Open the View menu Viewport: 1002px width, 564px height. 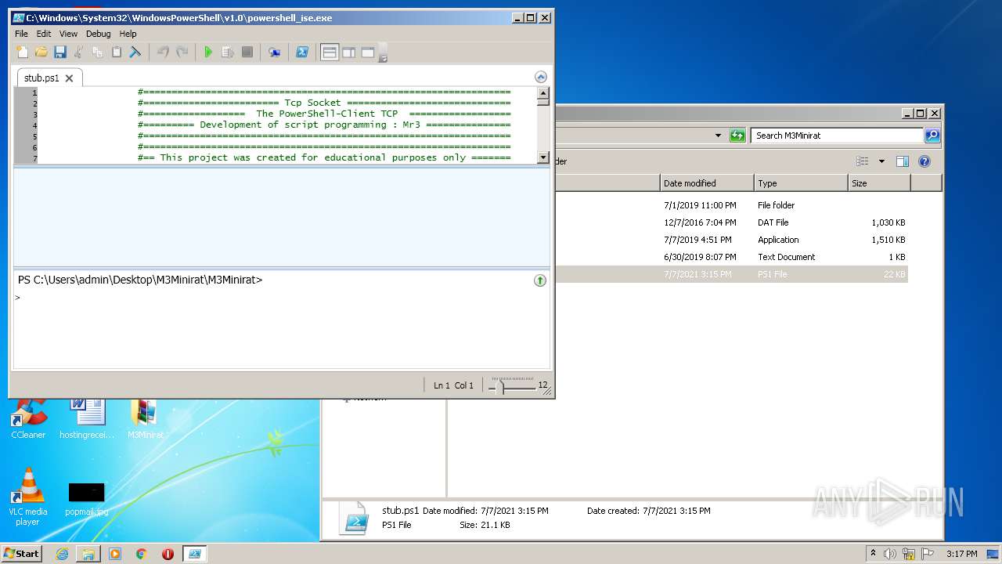69,34
